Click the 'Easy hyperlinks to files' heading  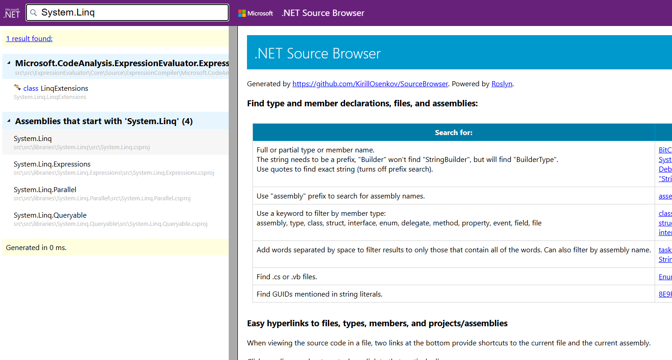(377, 323)
